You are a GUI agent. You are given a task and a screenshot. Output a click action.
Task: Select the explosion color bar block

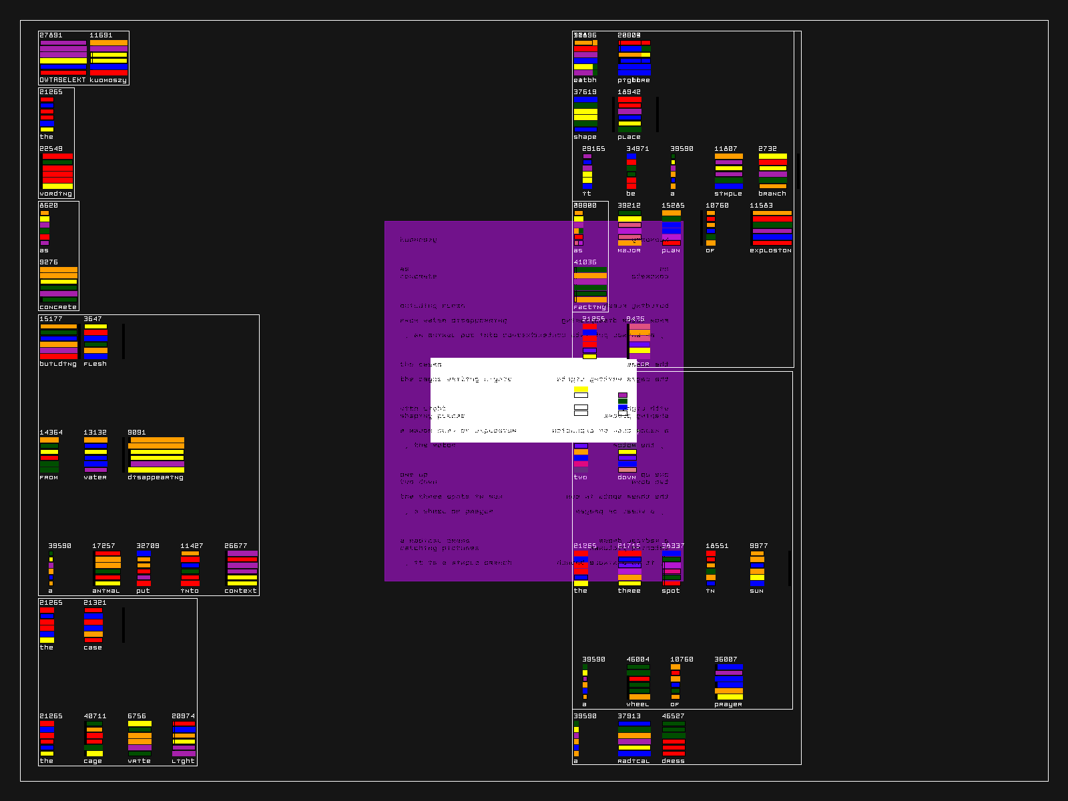coord(772,228)
